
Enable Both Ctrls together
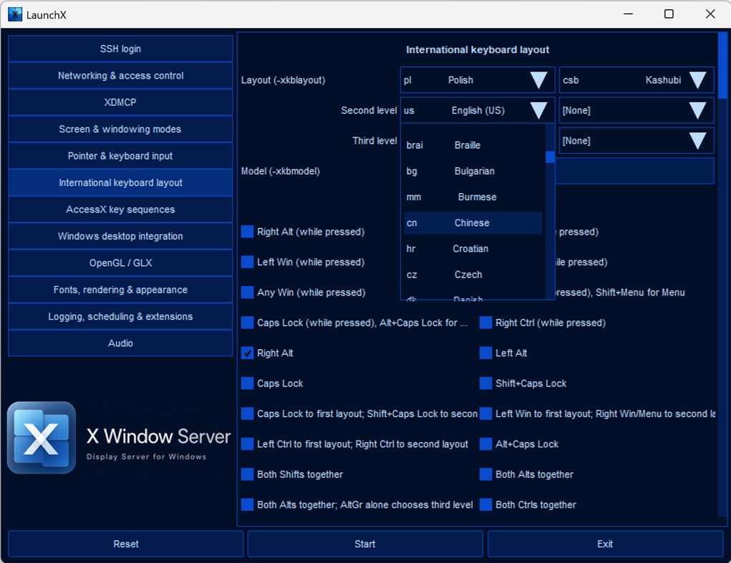tap(485, 504)
